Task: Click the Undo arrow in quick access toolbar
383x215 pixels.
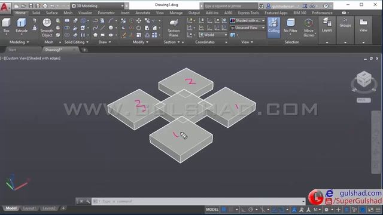Action: tap(53, 6)
